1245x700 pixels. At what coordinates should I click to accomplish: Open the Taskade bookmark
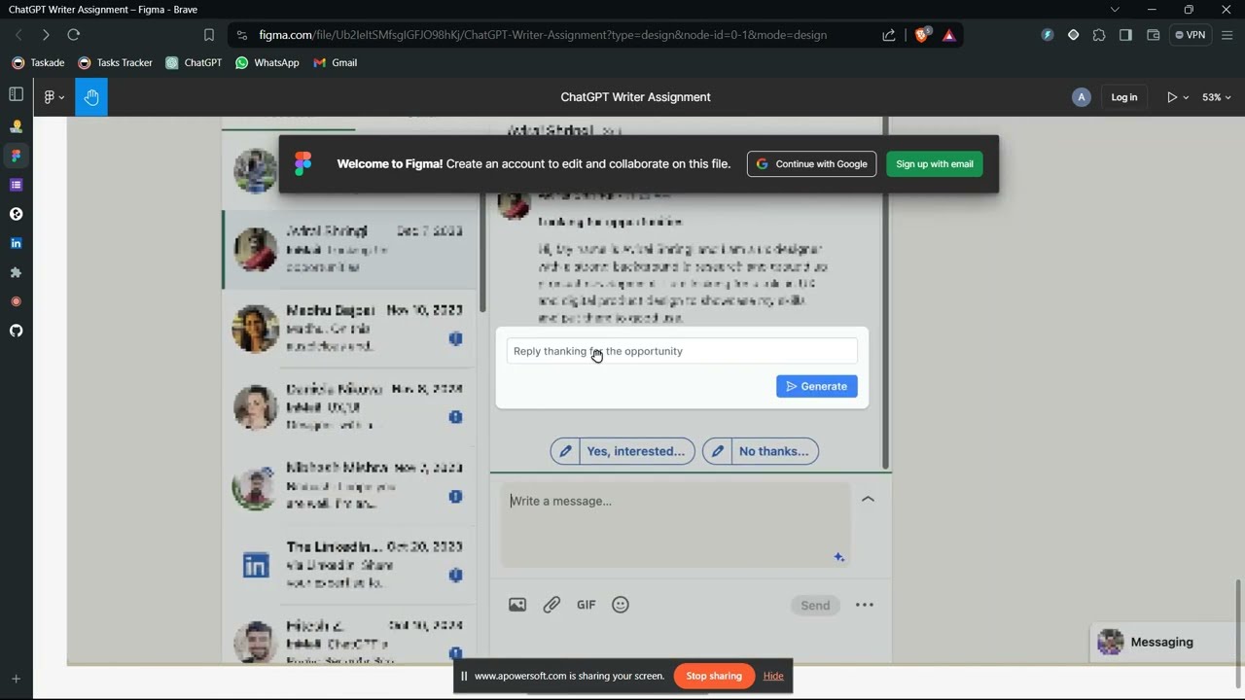(38, 62)
